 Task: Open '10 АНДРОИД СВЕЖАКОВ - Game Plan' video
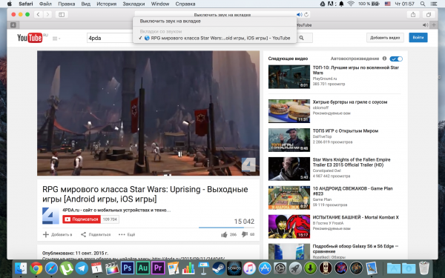(x=352, y=191)
